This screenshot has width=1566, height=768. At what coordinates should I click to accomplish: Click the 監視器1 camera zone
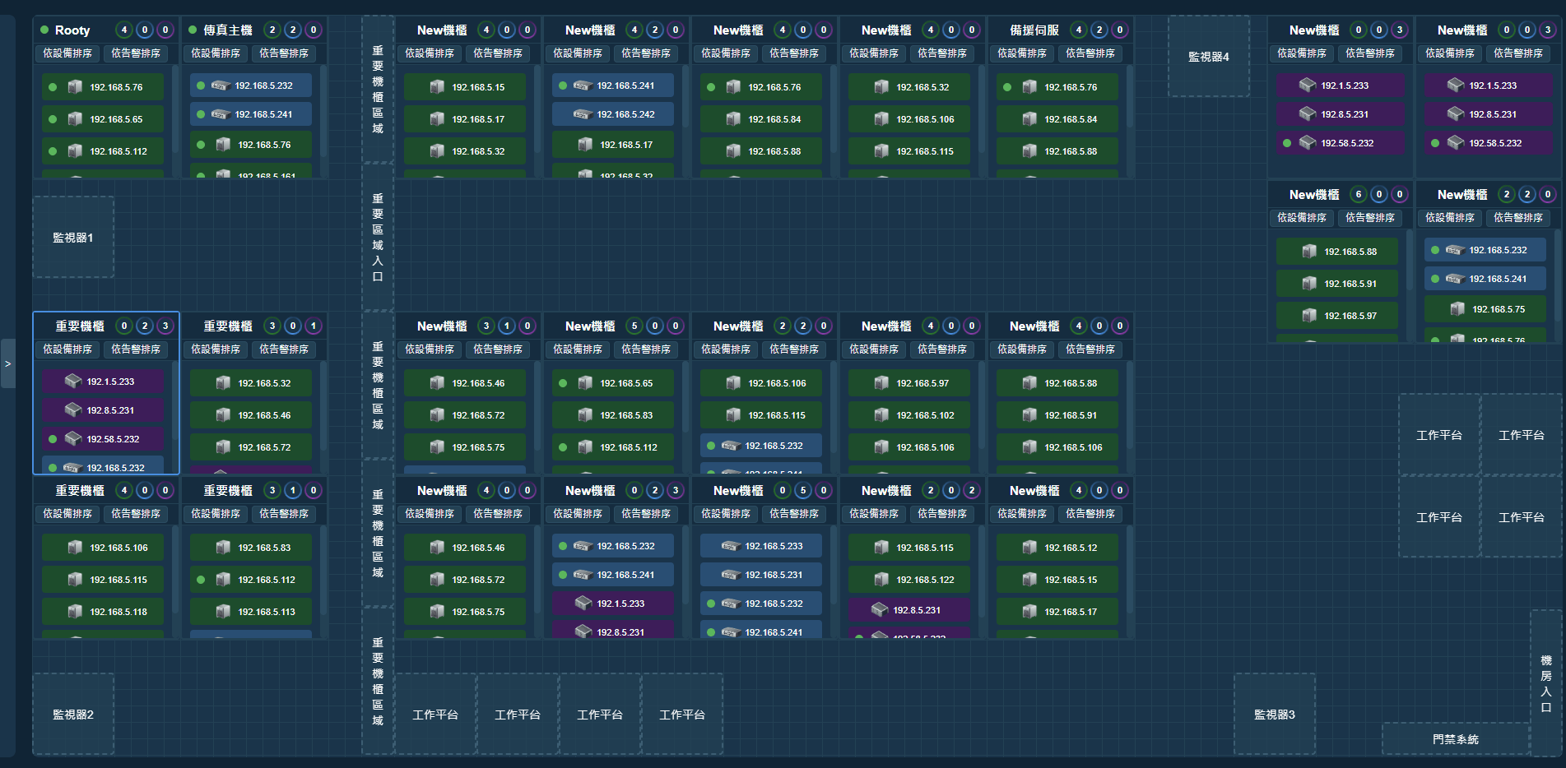pos(73,238)
